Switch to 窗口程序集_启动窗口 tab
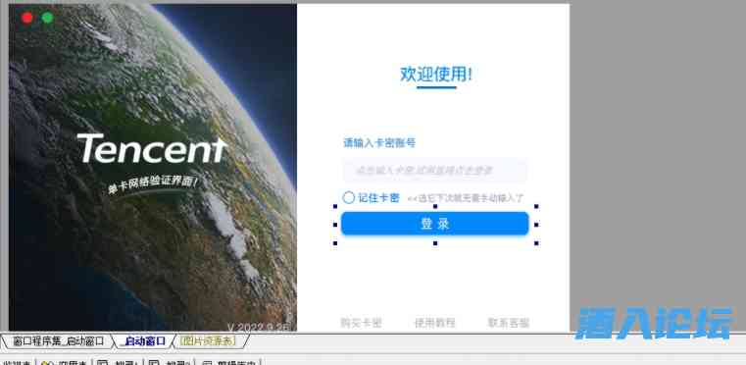Screen dimensions: 746x365 [x=58, y=341]
